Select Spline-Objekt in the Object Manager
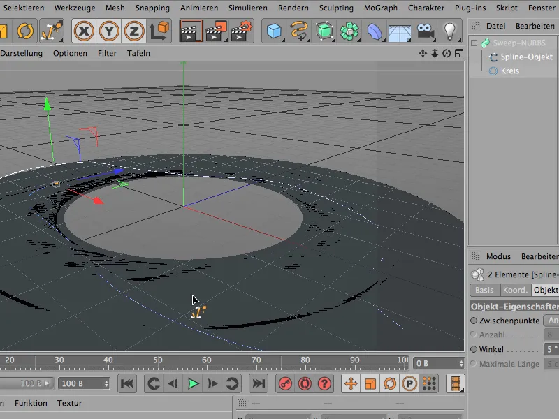Image resolution: width=559 pixels, height=419 pixels. [525, 58]
